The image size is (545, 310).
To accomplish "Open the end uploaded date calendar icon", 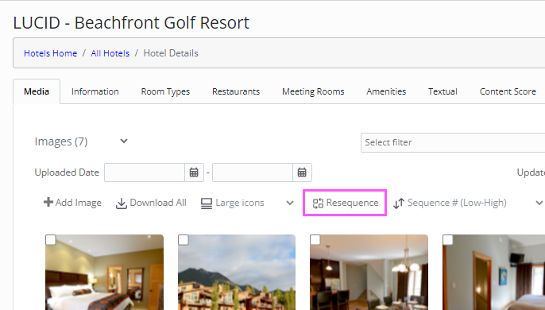I will (302, 172).
